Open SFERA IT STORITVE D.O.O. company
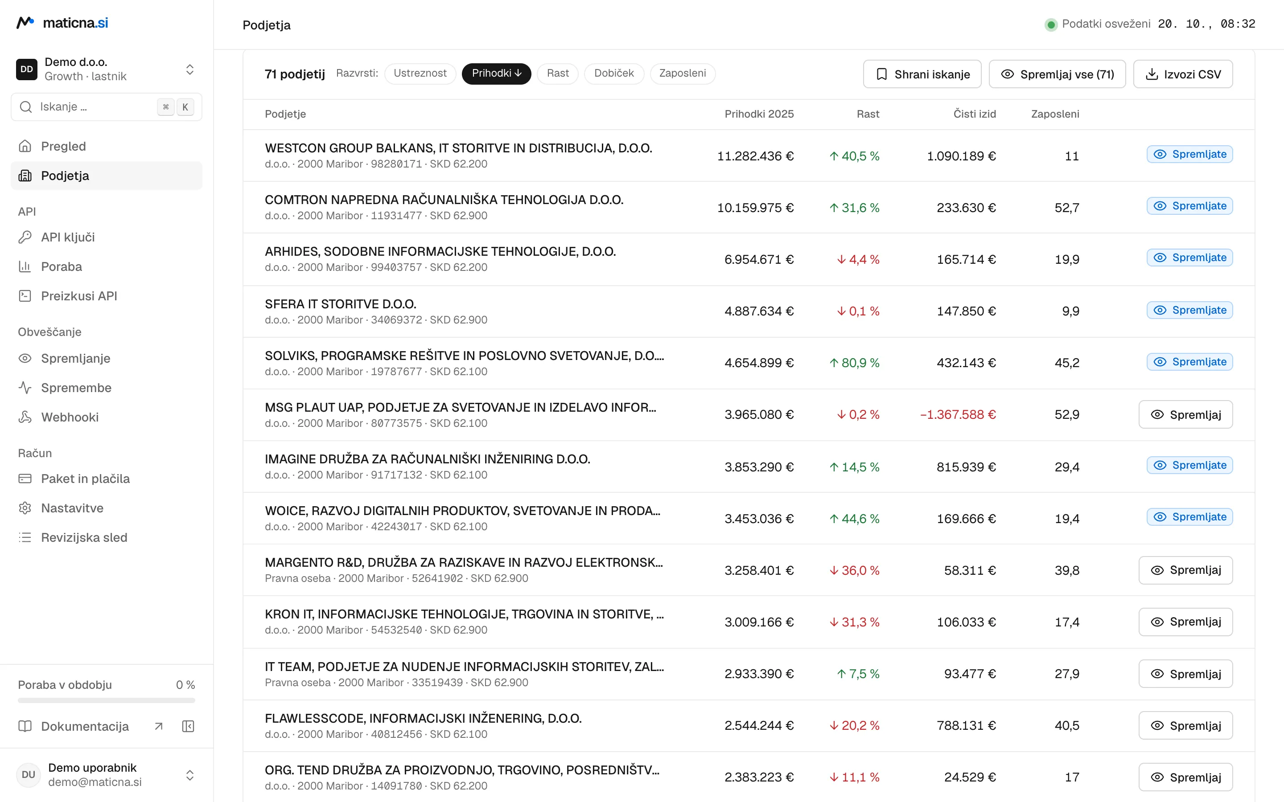Viewport: 1284px width, 802px height. pos(749,311)
